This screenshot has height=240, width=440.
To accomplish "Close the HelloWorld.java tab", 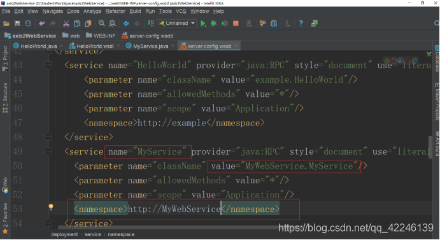I will pyautogui.click(x=62, y=46).
